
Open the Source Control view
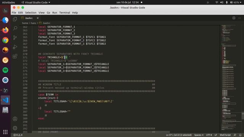15,37
